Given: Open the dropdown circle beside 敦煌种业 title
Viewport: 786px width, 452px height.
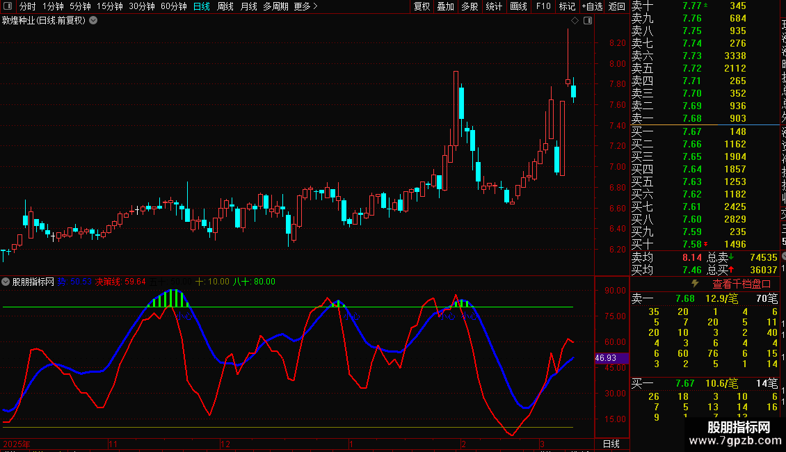Looking at the screenshot, I should pyautogui.click(x=93, y=21).
